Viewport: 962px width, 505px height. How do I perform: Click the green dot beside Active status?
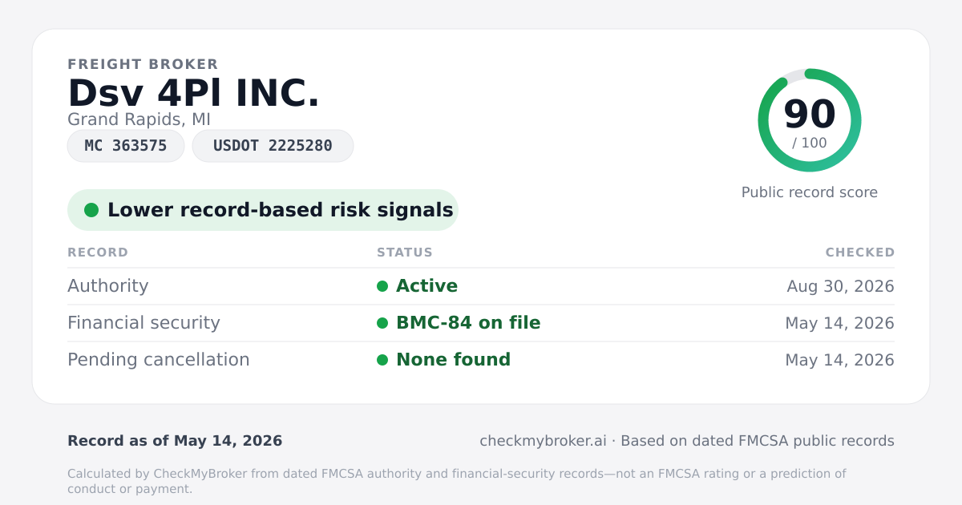click(382, 286)
